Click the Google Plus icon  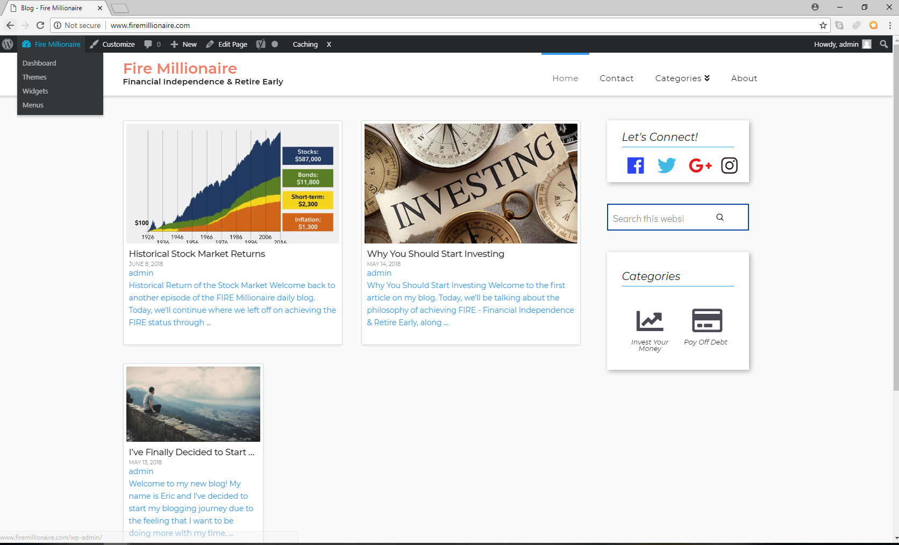(x=700, y=166)
